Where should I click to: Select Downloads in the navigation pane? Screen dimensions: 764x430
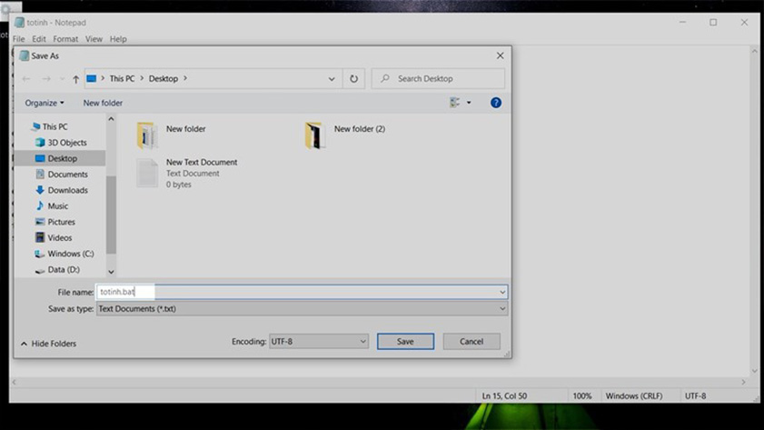(x=67, y=190)
